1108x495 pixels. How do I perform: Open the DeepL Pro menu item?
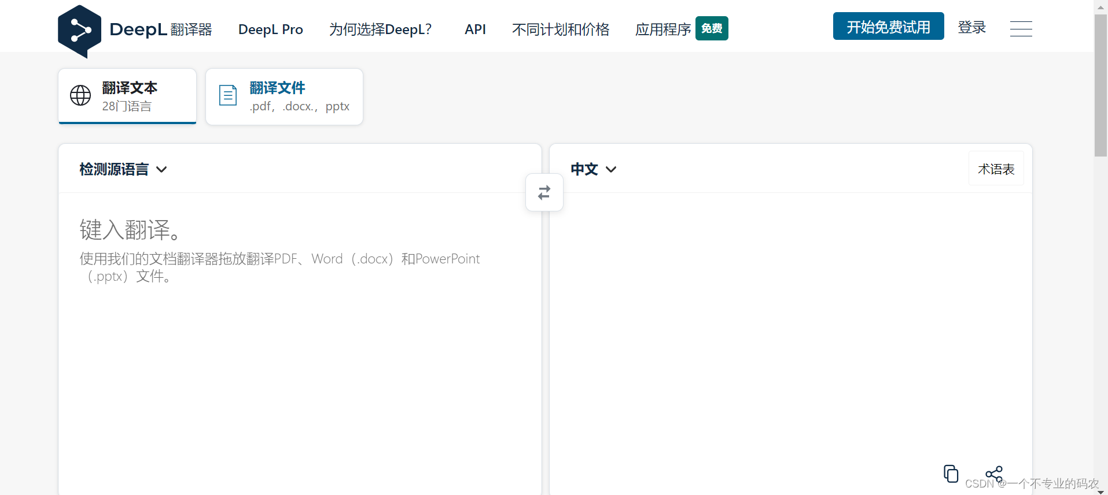point(271,29)
